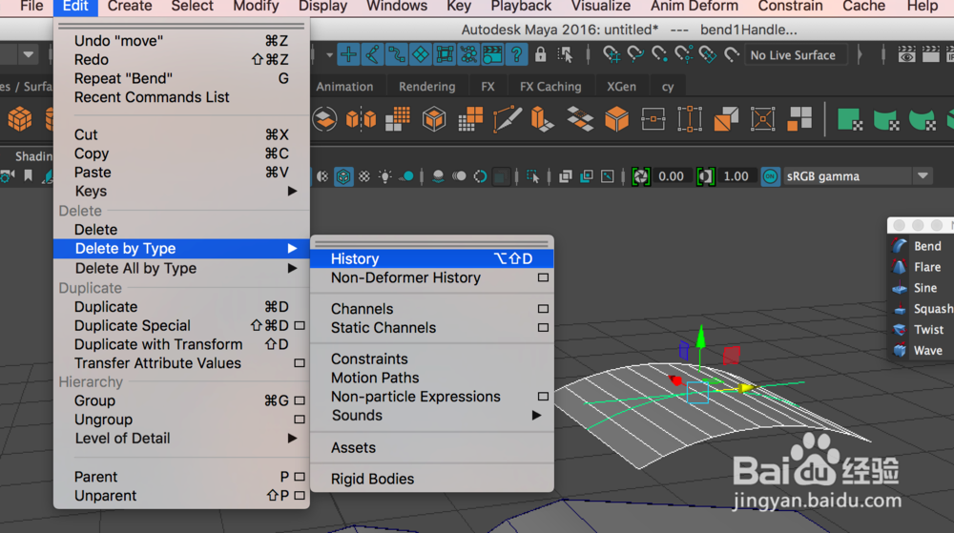Click the highlight selection mode cursor icon
This screenshot has width=954, height=533.
click(565, 54)
